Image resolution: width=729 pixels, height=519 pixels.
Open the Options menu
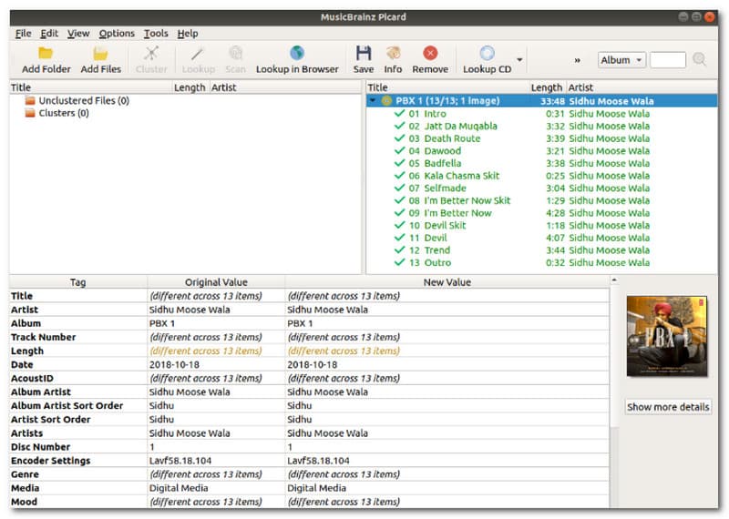pos(117,34)
